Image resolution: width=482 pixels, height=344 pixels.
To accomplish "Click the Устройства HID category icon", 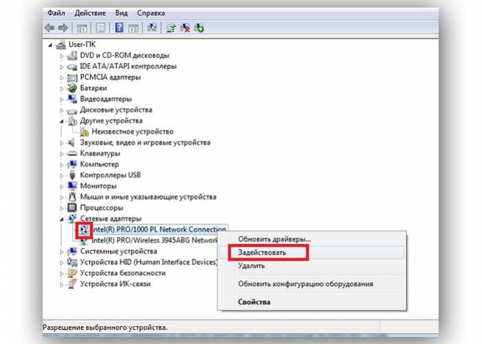I will click(72, 262).
